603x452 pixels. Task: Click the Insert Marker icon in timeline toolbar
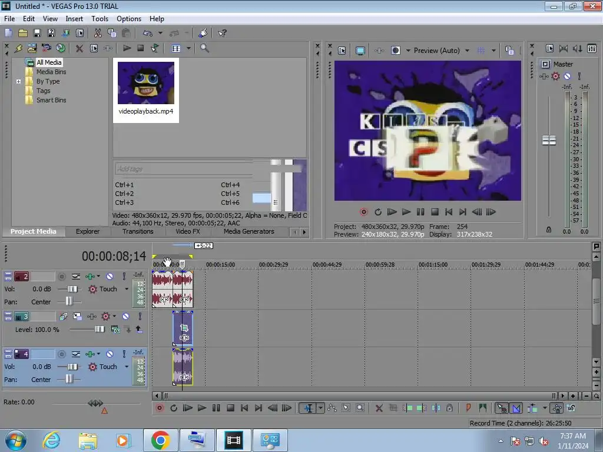(x=468, y=408)
